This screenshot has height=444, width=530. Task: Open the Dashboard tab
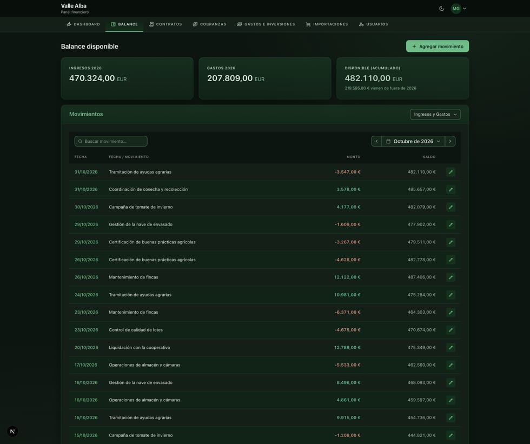[83, 24]
